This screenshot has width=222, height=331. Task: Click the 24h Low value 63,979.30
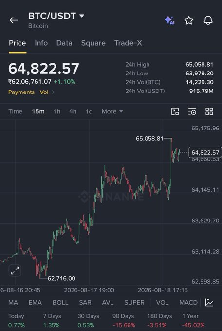(200, 73)
